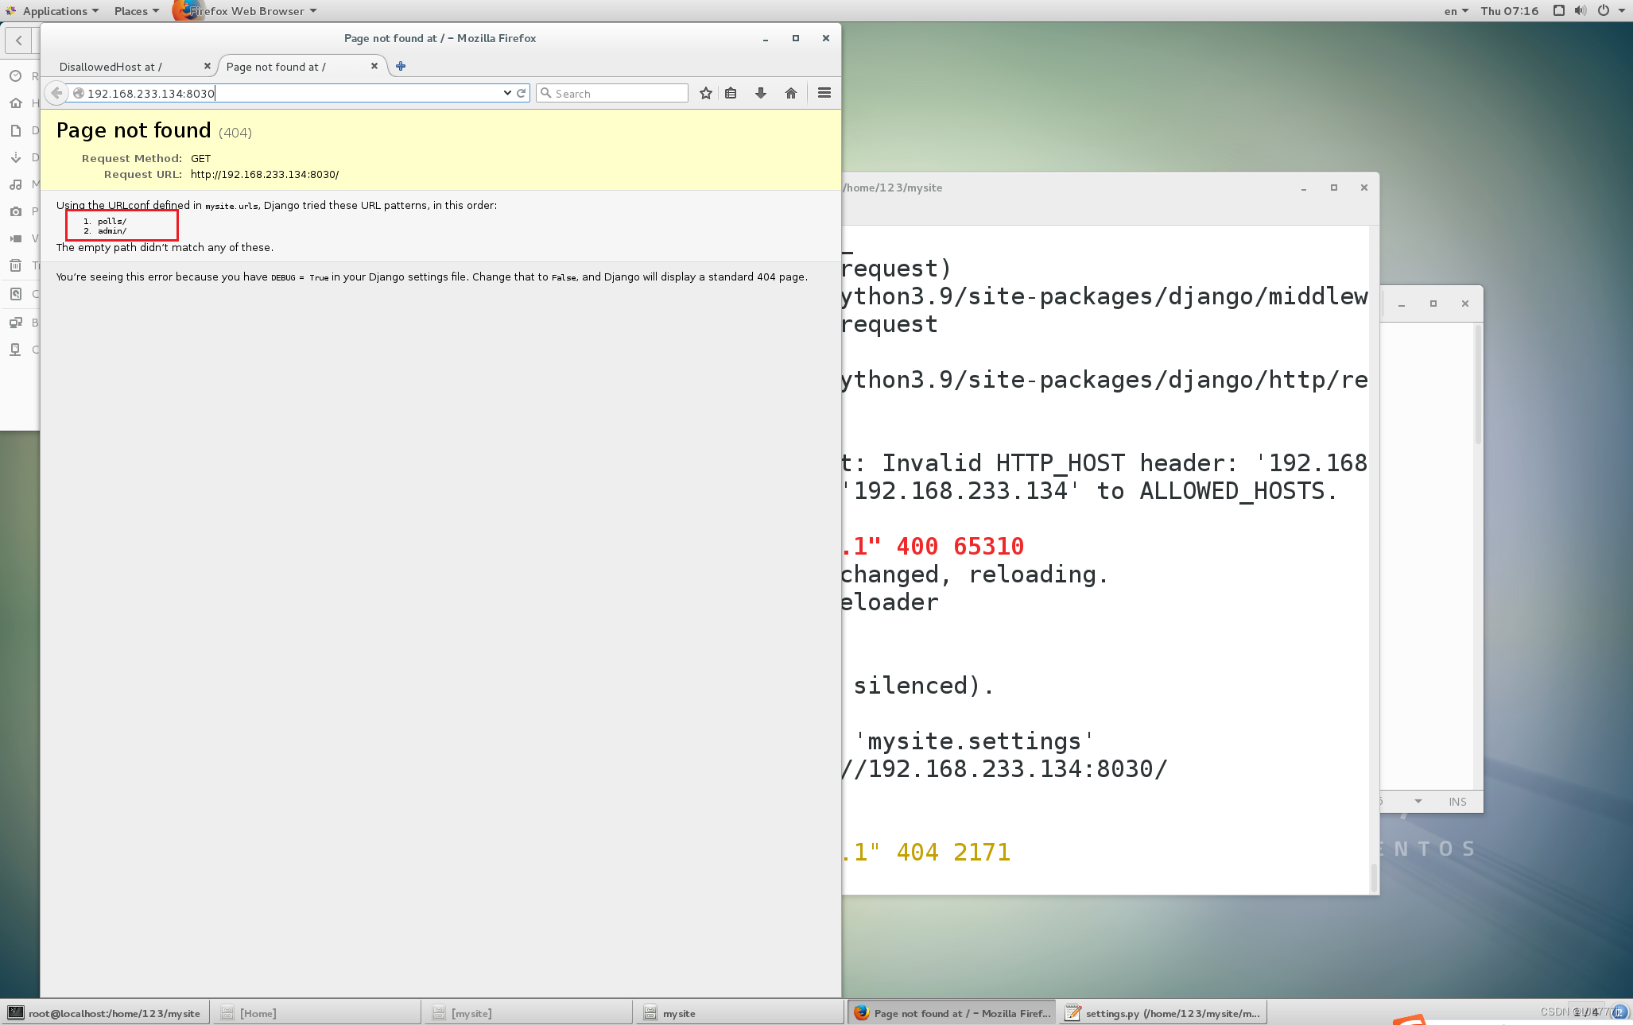The image size is (1633, 1025).
Task: Open the Firefox downloads arrow icon
Action: pyautogui.click(x=761, y=93)
